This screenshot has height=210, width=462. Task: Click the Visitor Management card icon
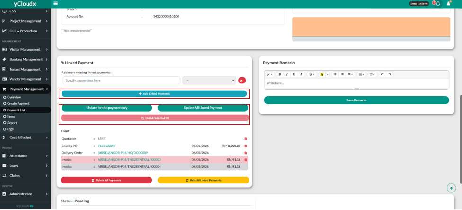coord(4,50)
